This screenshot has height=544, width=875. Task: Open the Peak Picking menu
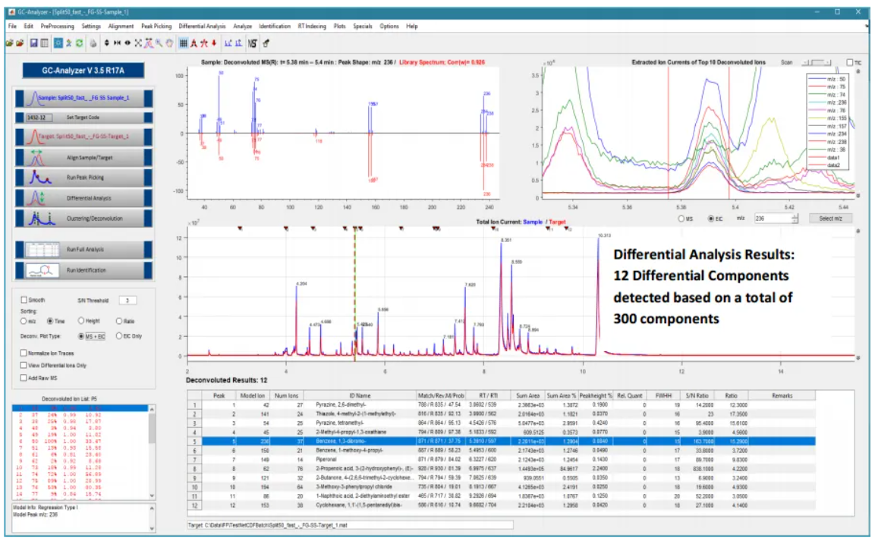[156, 26]
